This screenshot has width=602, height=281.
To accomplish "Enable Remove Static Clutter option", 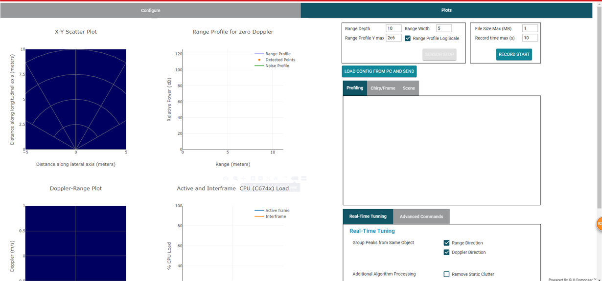I will (x=446, y=274).
